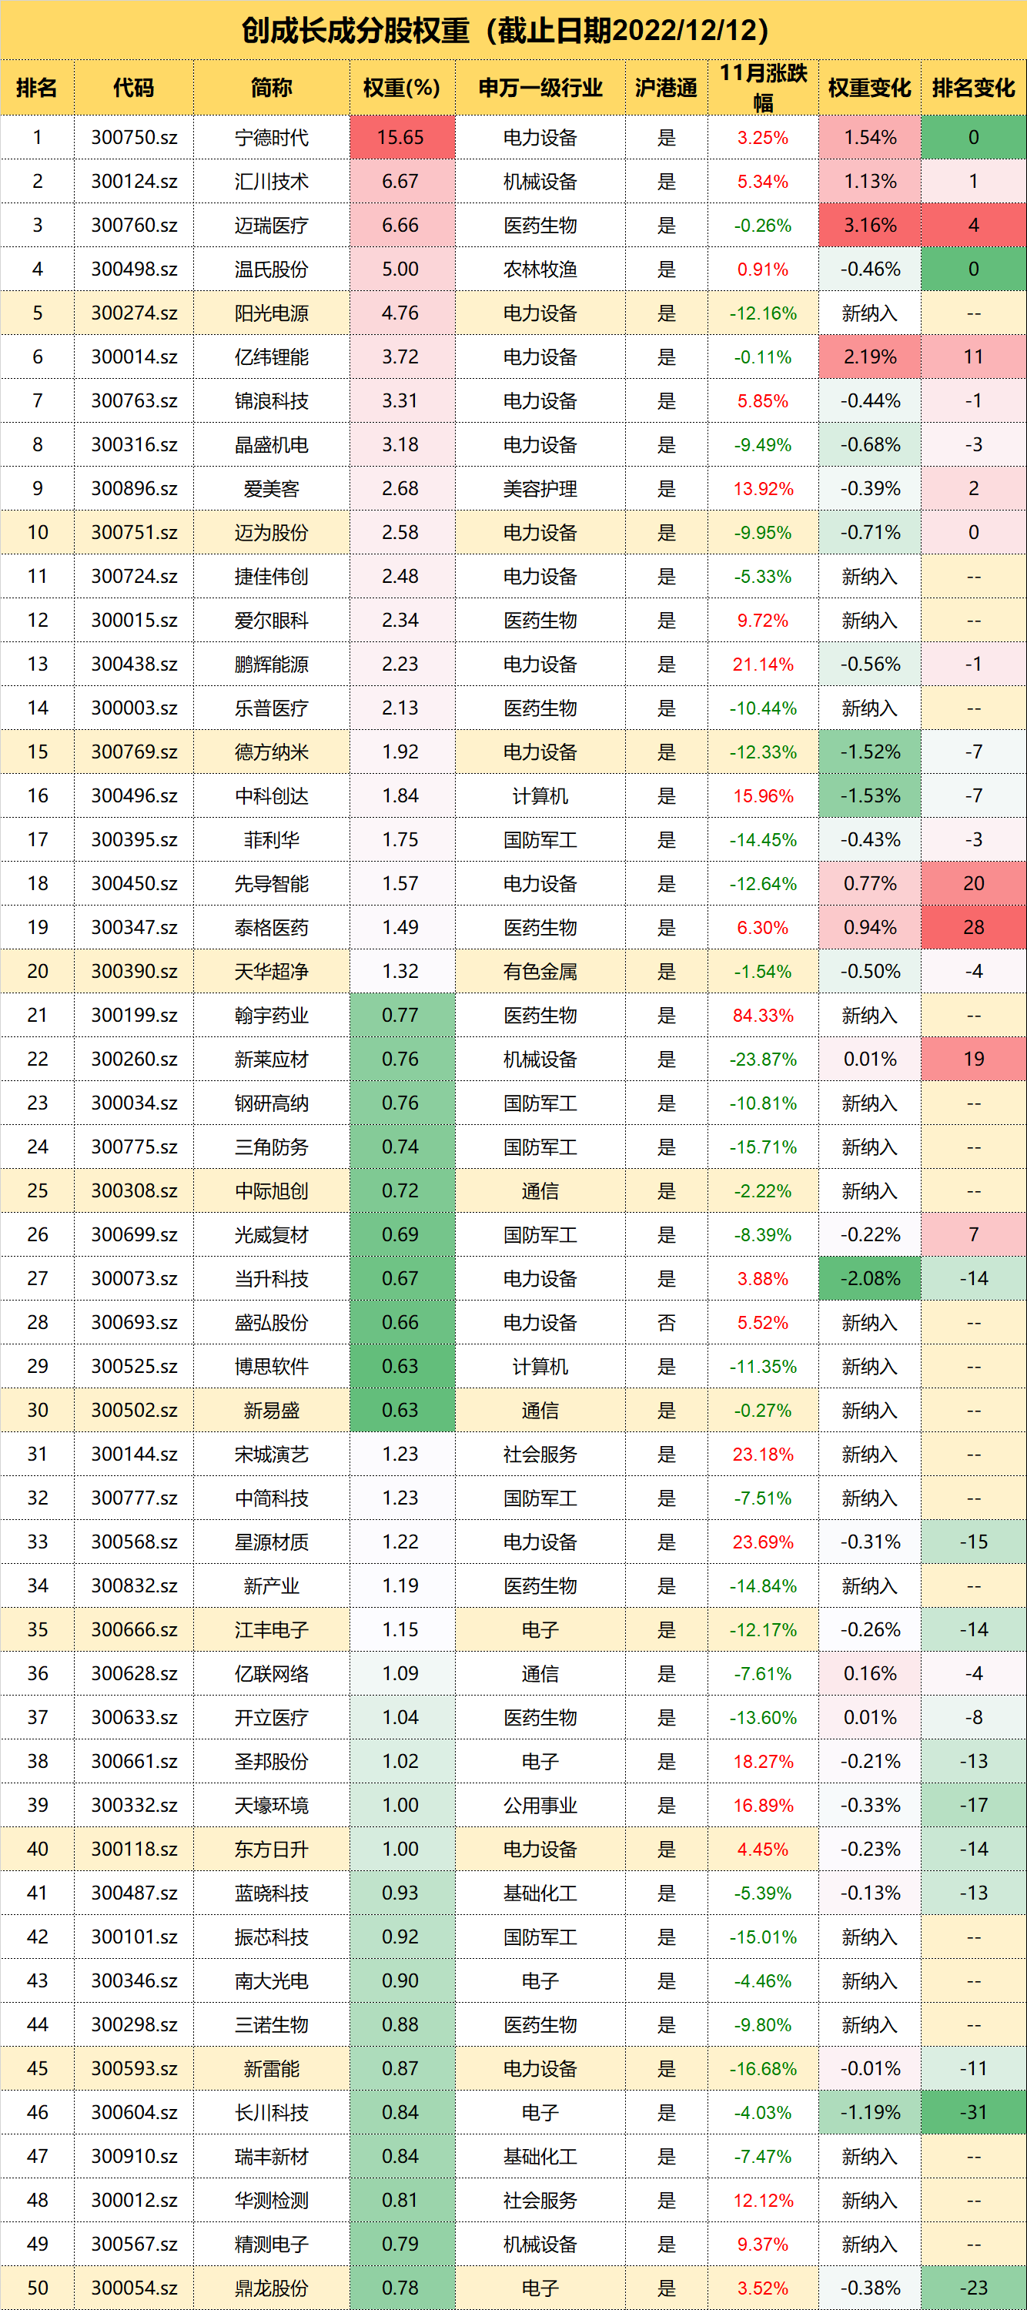Click the 简称 column header
Screen dimensions: 1027x2310
point(271,88)
